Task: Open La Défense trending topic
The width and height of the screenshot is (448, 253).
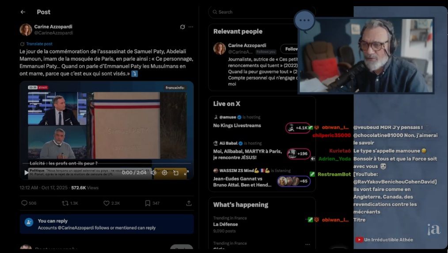Action: 225,224
